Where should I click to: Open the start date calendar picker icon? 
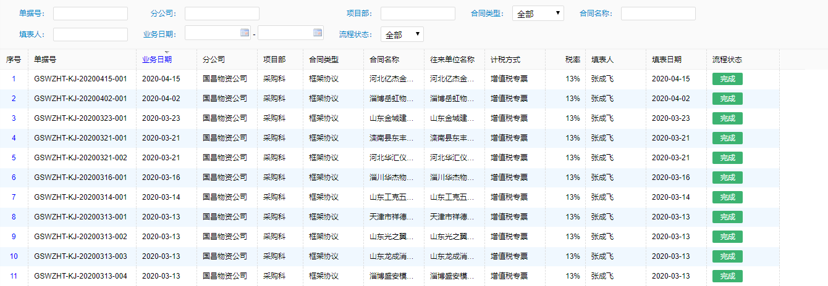(245, 32)
